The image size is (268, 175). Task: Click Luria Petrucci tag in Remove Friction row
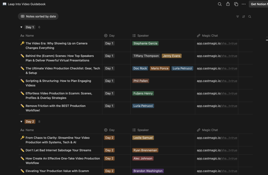pyautogui.click(x=143, y=106)
